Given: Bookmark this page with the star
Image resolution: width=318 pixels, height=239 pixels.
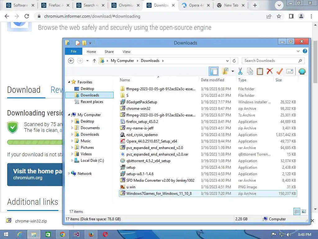Looking at the screenshot, I should pos(279,16).
